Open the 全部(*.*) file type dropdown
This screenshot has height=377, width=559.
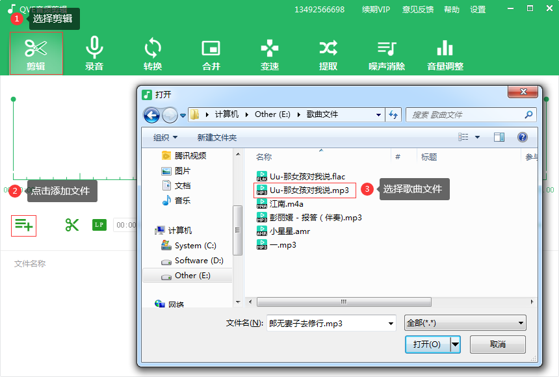click(465, 323)
